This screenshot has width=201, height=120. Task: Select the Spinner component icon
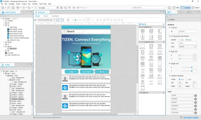point(160,82)
